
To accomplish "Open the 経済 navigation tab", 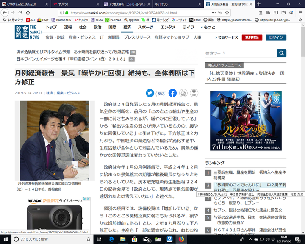I will tap(127, 27).
